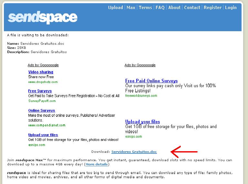The height and width of the screenshot is (184, 248).
Task: Open the More details link
Action: pyautogui.click(x=97, y=164)
